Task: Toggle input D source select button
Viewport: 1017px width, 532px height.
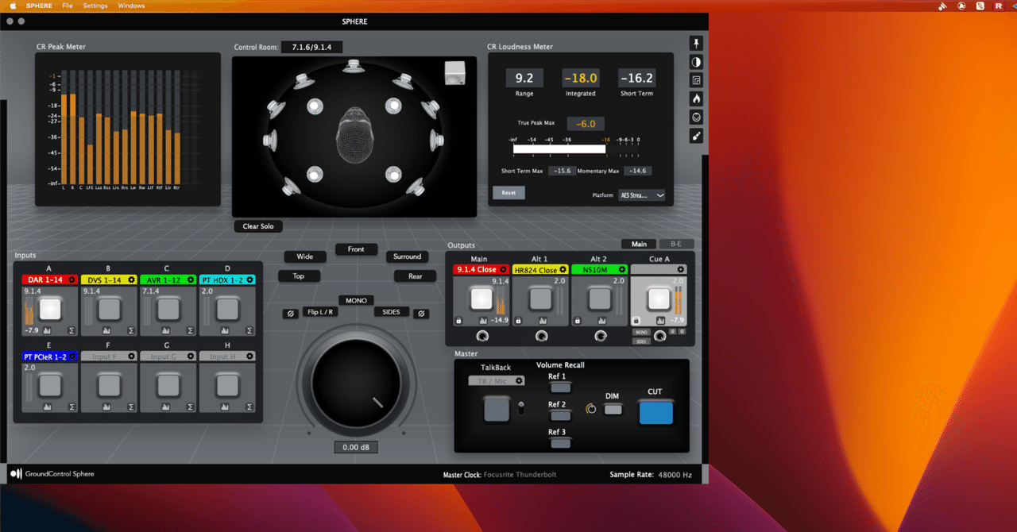Action: (x=227, y=309)
